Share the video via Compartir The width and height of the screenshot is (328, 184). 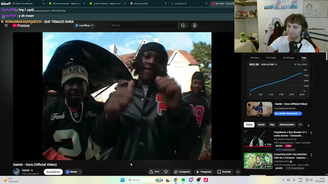pyautogui.click(x=182, y=172)
